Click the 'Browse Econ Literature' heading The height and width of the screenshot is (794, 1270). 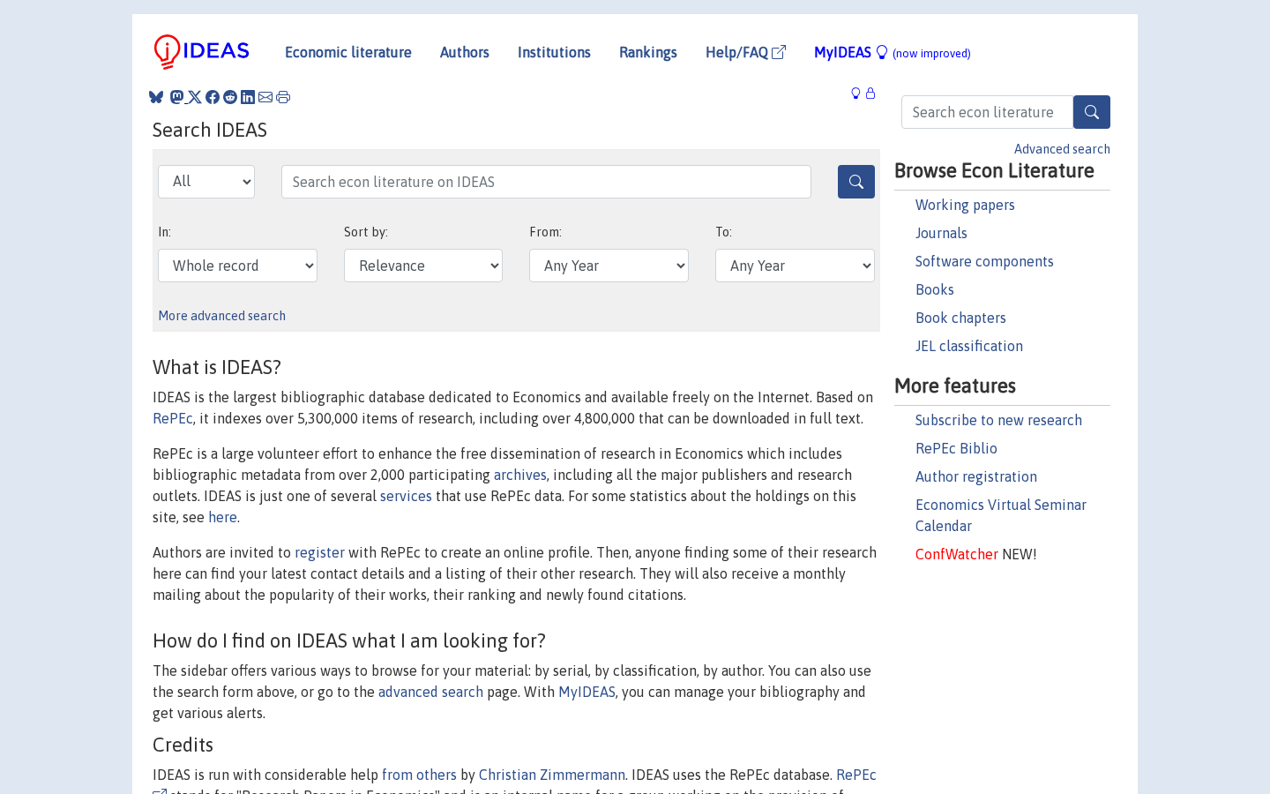pyautogui.click(x=994, y=171)
